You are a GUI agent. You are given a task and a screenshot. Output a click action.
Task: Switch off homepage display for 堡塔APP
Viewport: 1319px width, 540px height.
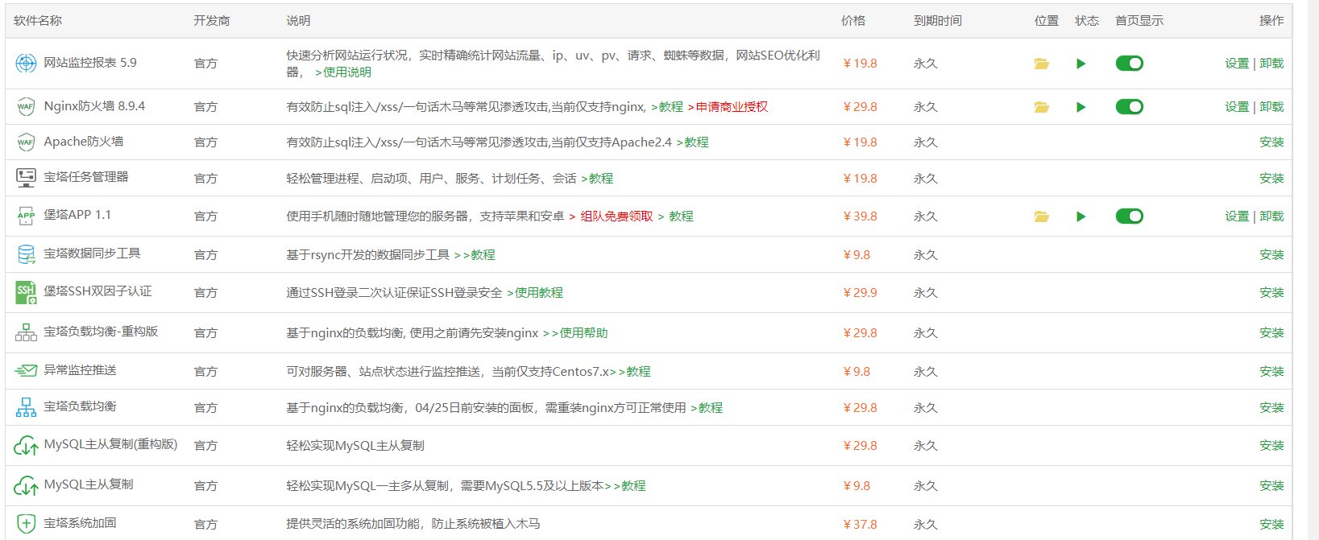pos(1129,216)
